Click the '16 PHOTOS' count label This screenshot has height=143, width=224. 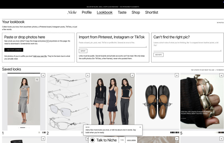click(220, 23)
